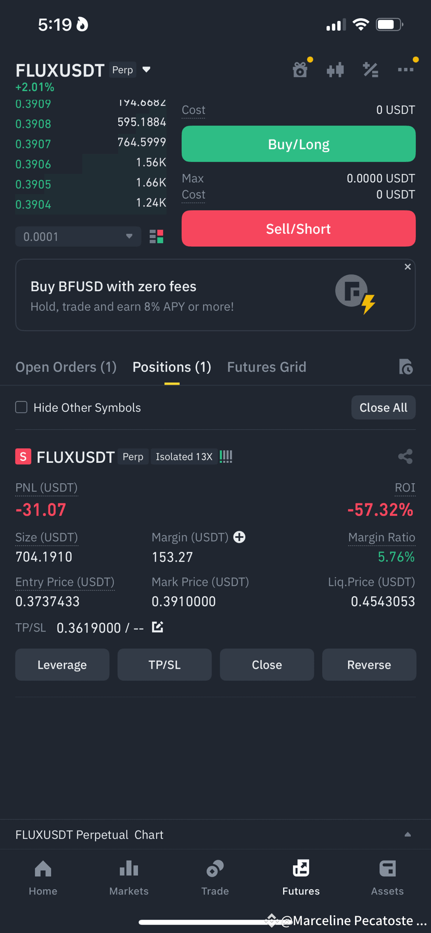431x933 pixels.
Task: Dismiss the Buy BFUSD promo banner
Action: (408, 267)
